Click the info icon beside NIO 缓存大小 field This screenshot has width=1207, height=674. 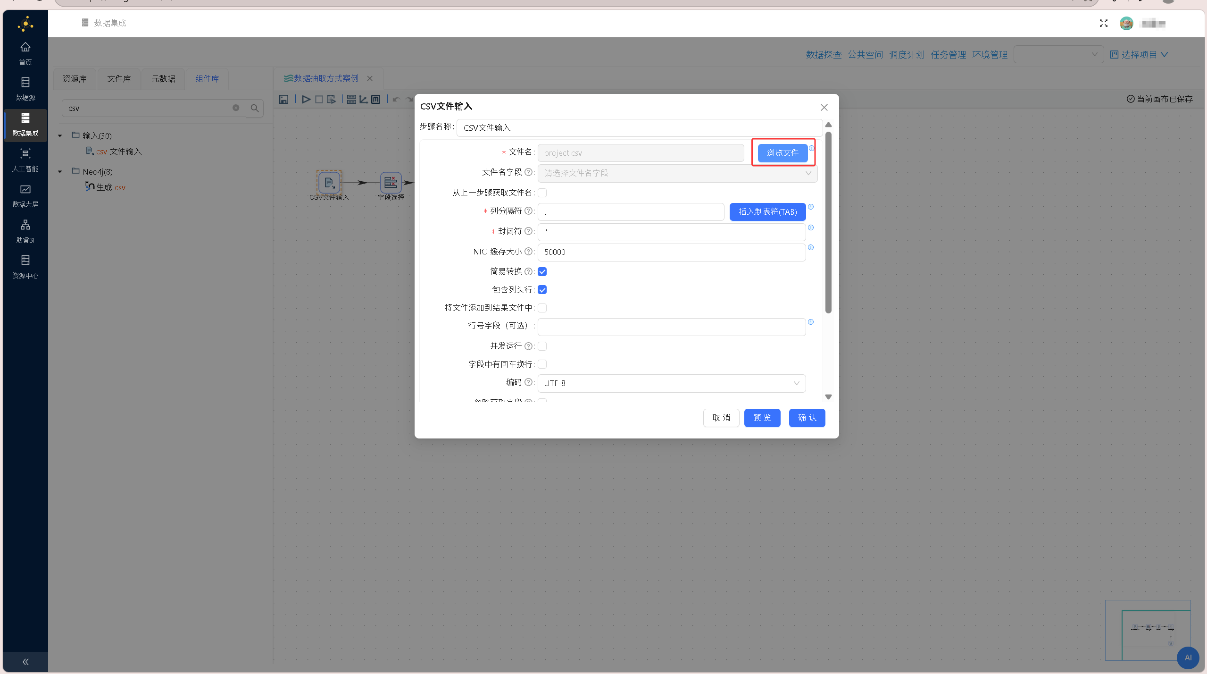[x=811, y=247]
